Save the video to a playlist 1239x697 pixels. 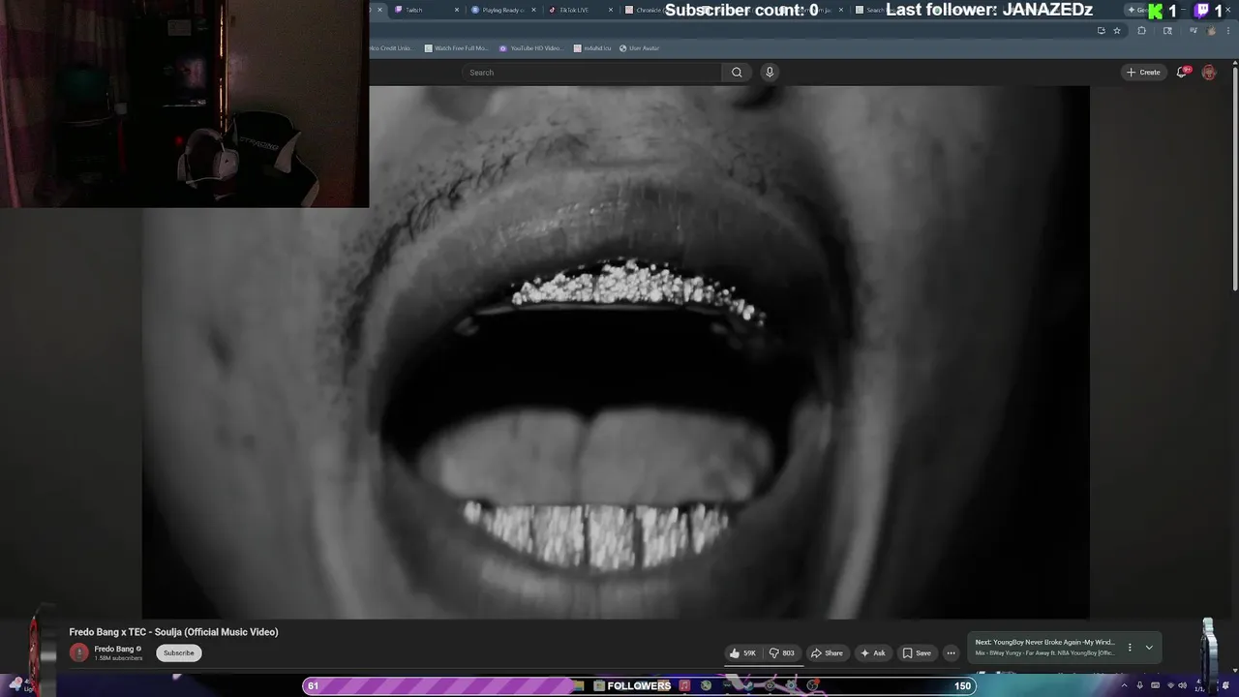917,653
